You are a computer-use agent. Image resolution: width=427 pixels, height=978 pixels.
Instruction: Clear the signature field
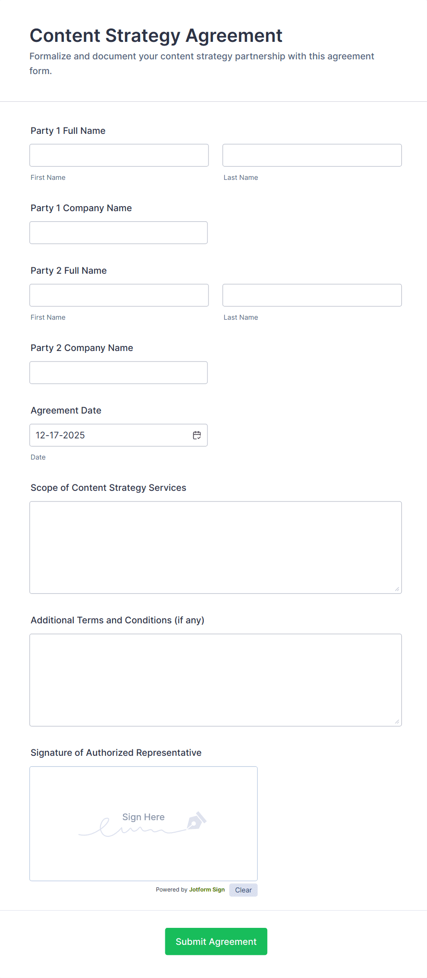(x=243, y=890)
